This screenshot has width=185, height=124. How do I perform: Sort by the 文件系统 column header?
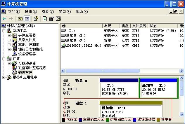coord(139,26)
